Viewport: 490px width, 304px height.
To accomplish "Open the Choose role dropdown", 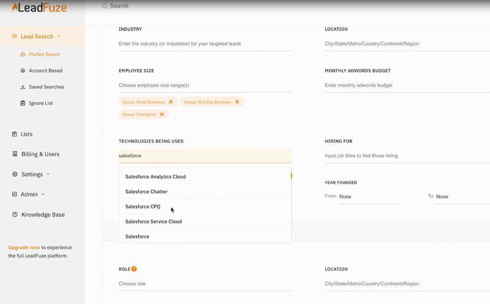I will point(205,284).
